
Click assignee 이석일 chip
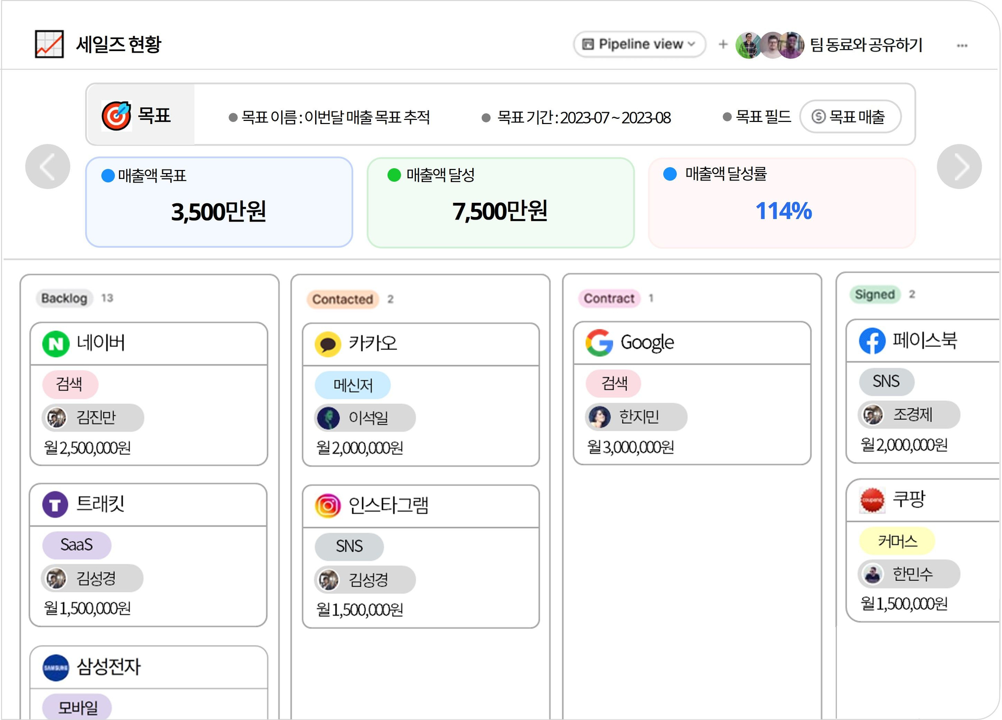pos(365,418)
